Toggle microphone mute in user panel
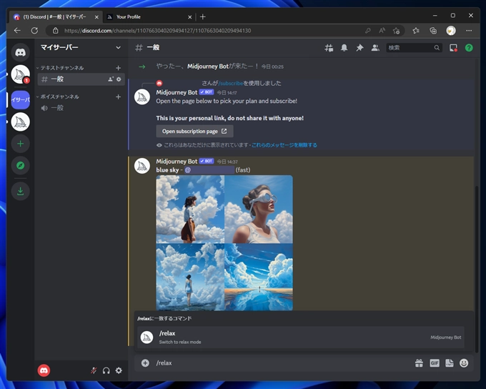The width and height of the screenshot is (486, 389). (x=94, y=370)
